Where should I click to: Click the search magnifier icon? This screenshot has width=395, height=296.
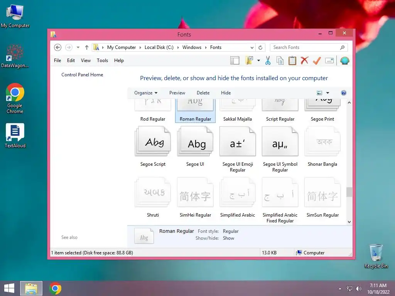pos(342,47)
